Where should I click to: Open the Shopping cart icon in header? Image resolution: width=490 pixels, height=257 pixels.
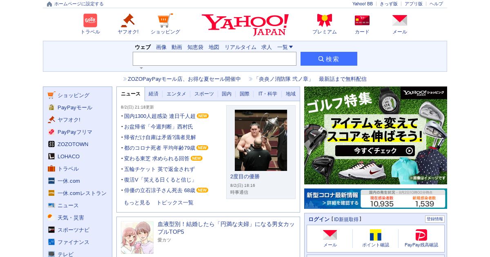point(165,20)
